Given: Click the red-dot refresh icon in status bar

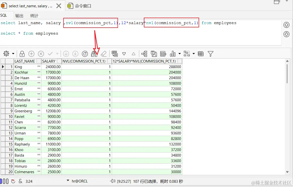Looking at the screenshot, I should pyautogui.click(x=13, y=181).
